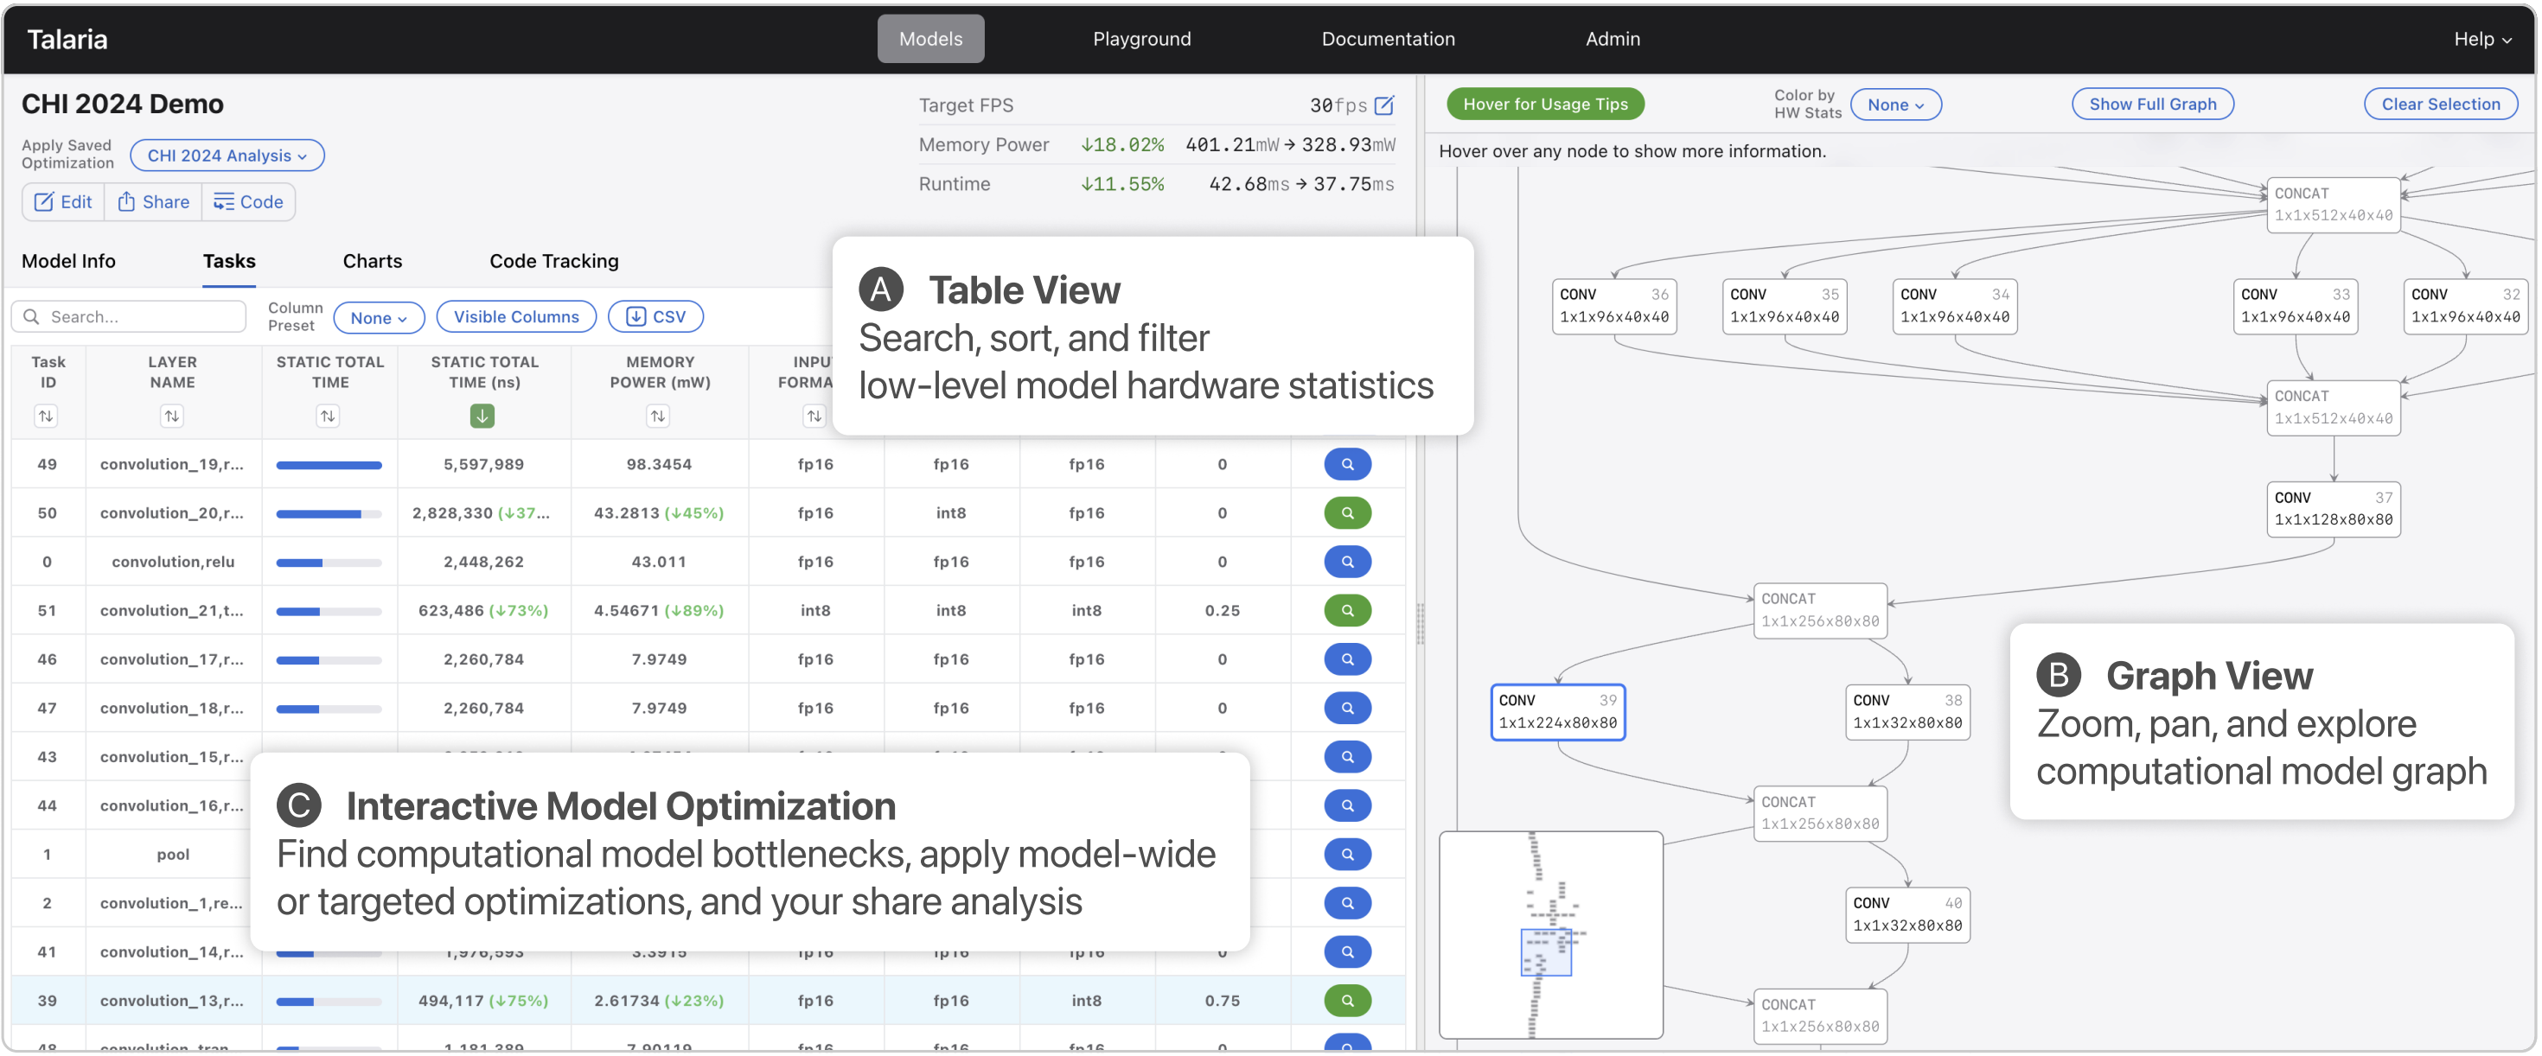The image size is (2542, 1056).
Task: Open the Models tab in navbar
Action: 930,38
